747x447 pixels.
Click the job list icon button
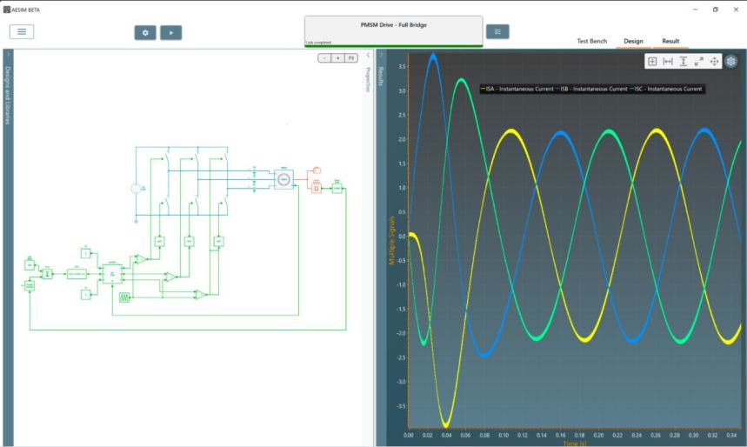click(497, 31)
